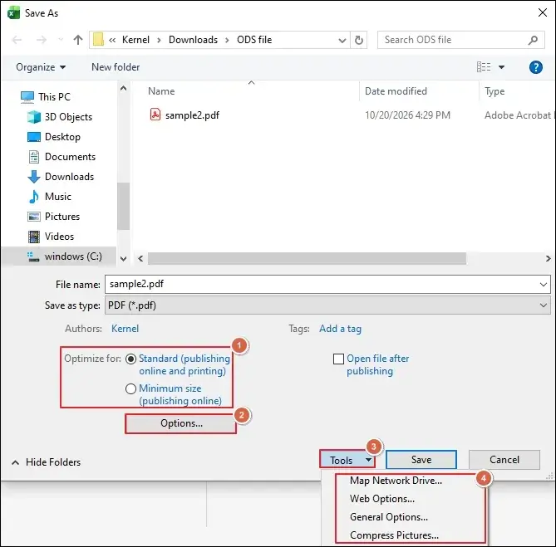The height and width of the screenshot is (547, 556).
Task: Expand the File name dropdown arrow
Action: pos(543,285)
